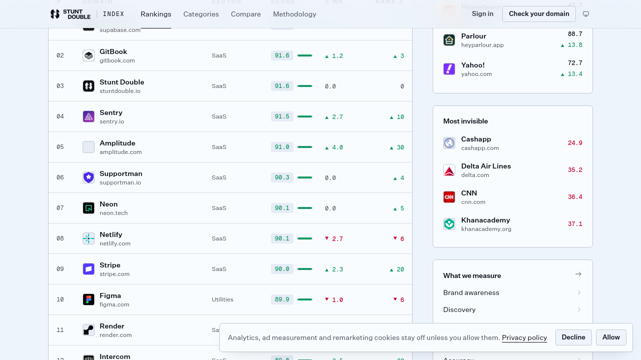This screenshot has width=641, height=360.
Task: Decline the cookie consent
Action: [573, 337]
